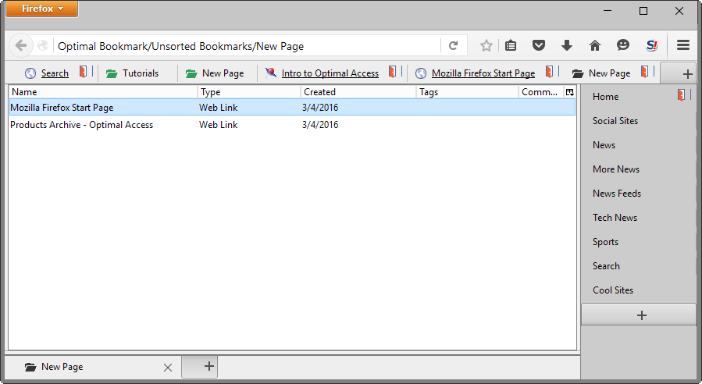Reload the current page
Viewport: 702px width, 384px height.
pos(453,46)
